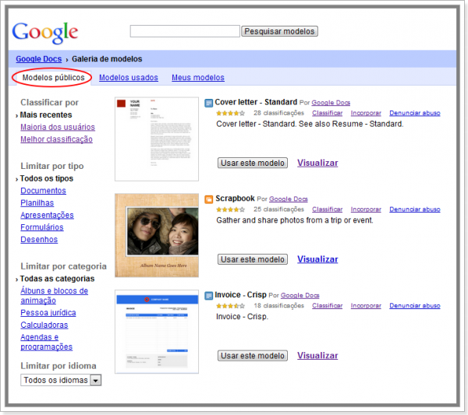The image size is (468, 415).
Task: Open Google Docs author link of Scrapbook
Action: pos(289,199)
